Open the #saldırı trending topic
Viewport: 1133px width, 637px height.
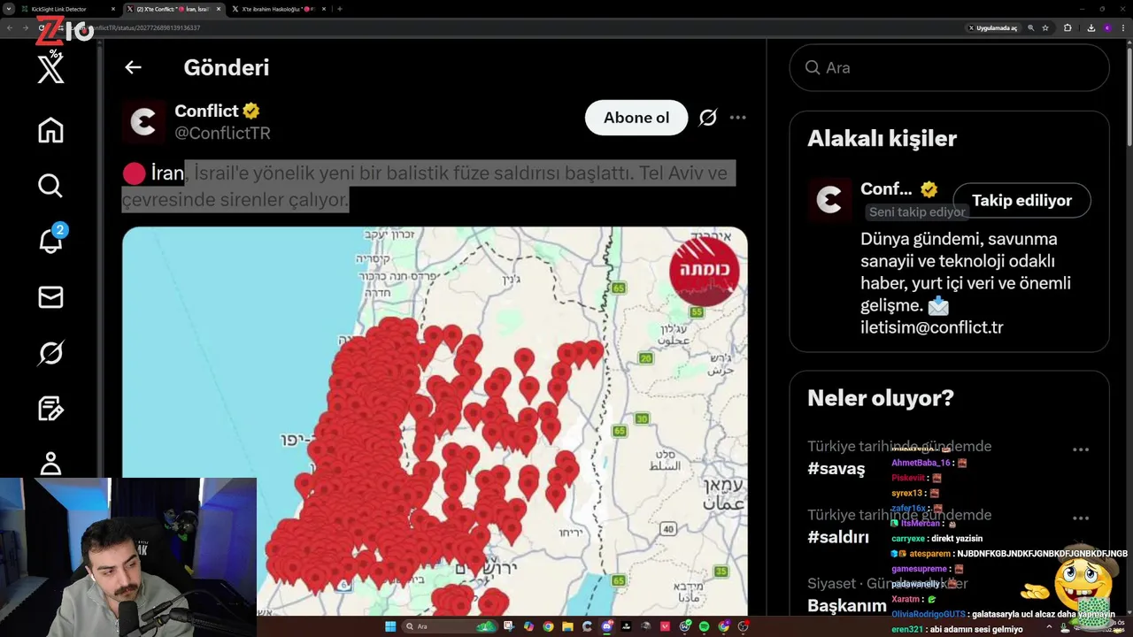point(837,537)
